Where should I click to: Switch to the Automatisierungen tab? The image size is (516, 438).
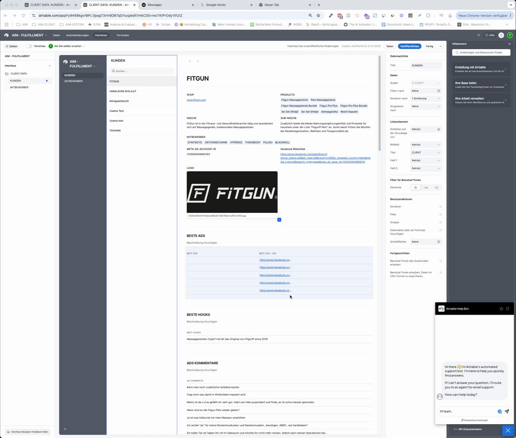[77, 35]
